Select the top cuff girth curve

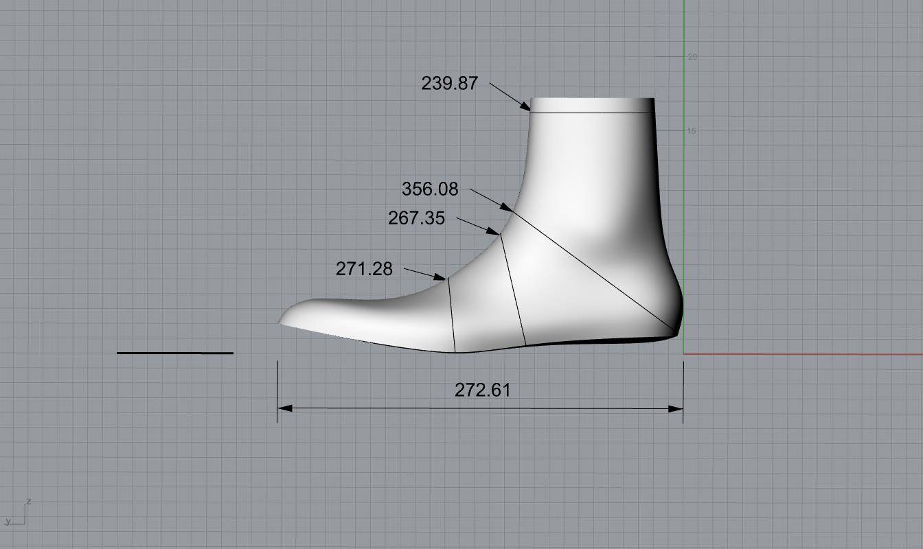coord(592,112)
